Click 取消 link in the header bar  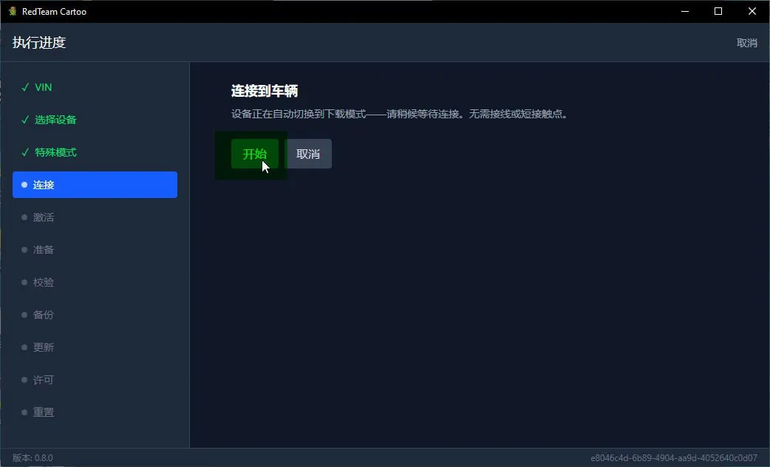pos(746,43)
